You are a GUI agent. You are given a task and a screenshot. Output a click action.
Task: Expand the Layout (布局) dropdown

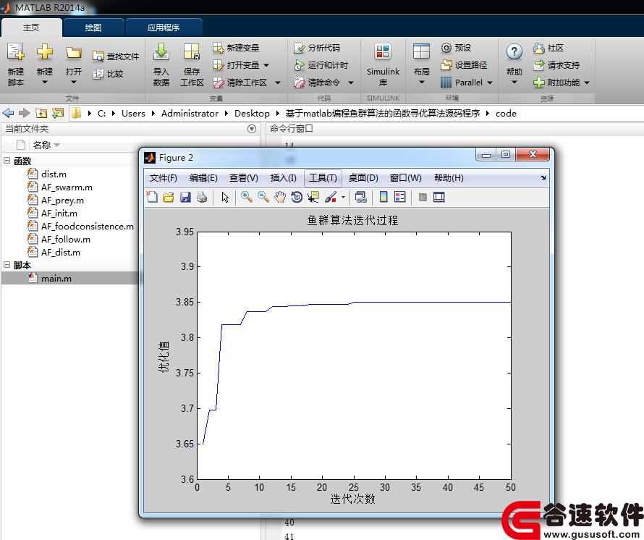tap(421, 83)
